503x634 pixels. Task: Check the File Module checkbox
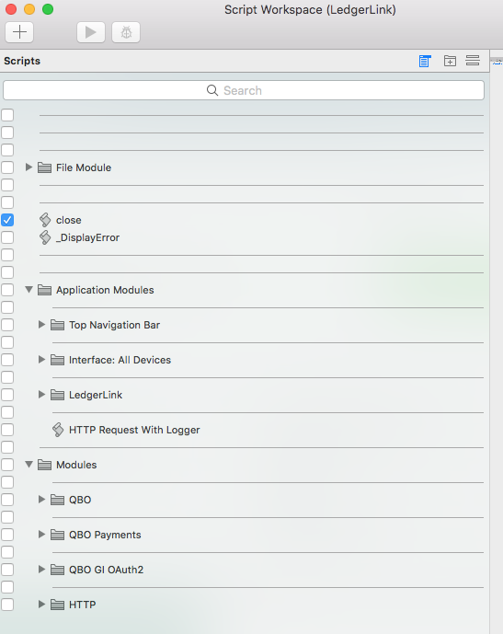(x=7, y=167)
